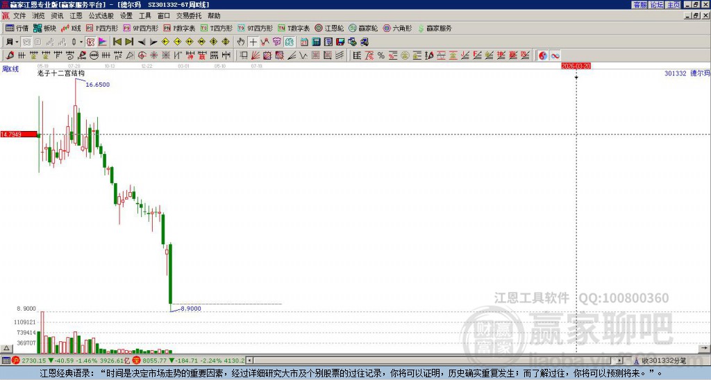
Task: Open the 板块 sector view
Action: (45, 28)
